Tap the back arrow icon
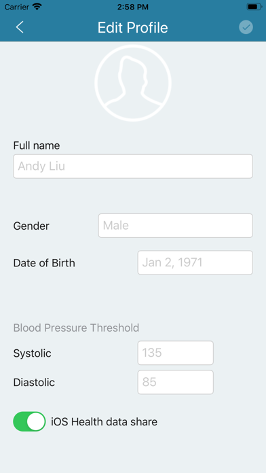The height and width of the screenshot is (473, 266). [20, 27]
